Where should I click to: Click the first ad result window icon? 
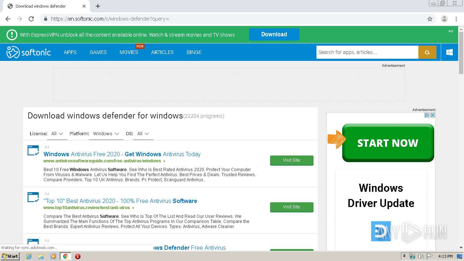[x=33, y=150]
